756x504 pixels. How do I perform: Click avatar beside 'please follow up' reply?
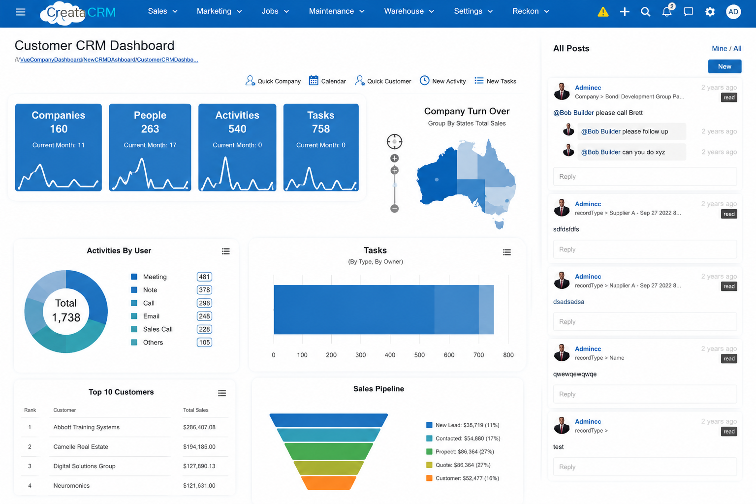(568, 130)
